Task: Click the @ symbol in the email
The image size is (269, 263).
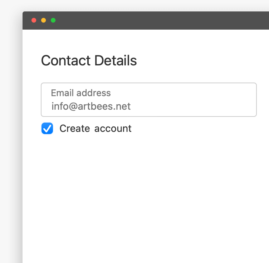Action: pyautogui.click(x=73, y=106)
